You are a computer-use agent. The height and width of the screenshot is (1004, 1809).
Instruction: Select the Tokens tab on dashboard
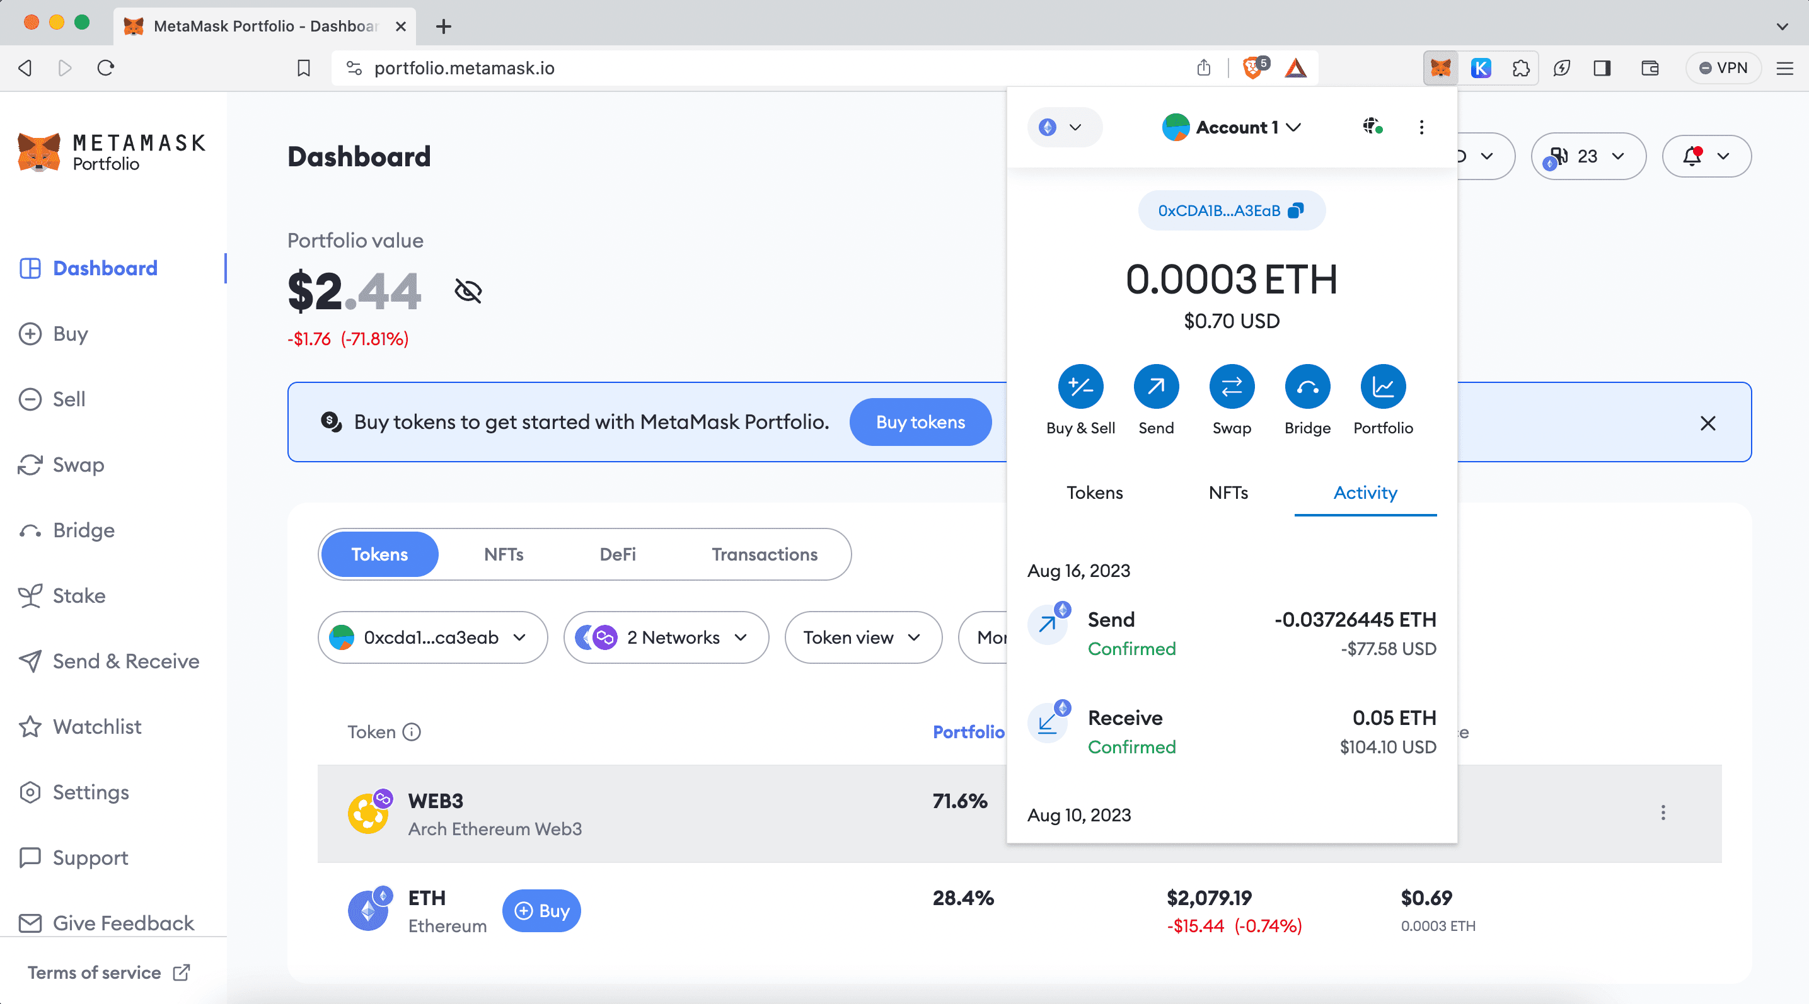click(x=379, y=554)
